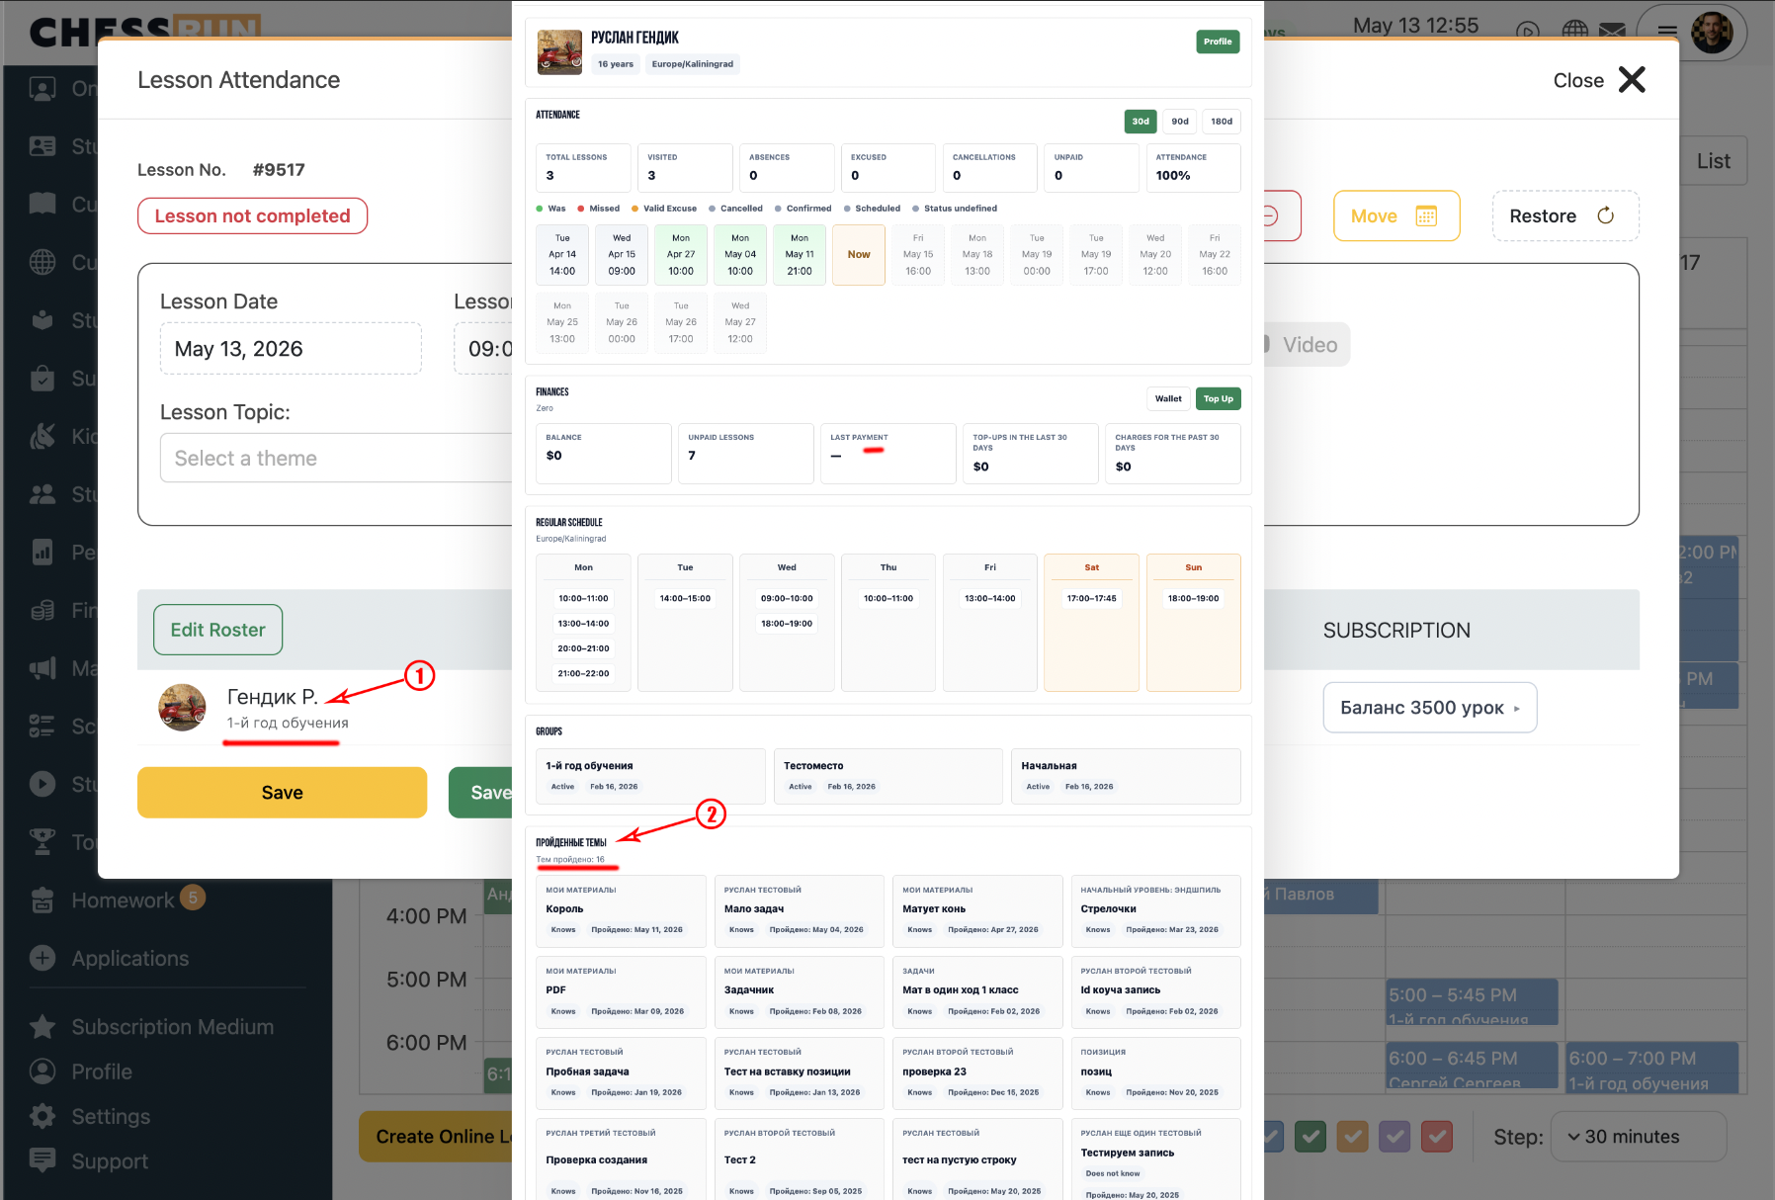The image size is (1775, 1200).
Task: Click the yellow Save button
Action: pos(282,793)
